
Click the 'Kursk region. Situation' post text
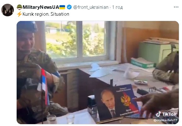[x=46, y=14]
